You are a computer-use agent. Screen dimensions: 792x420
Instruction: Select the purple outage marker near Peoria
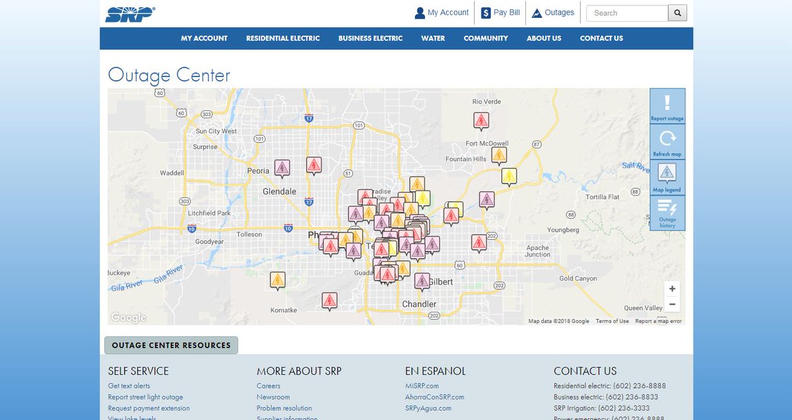coord(282,168)
